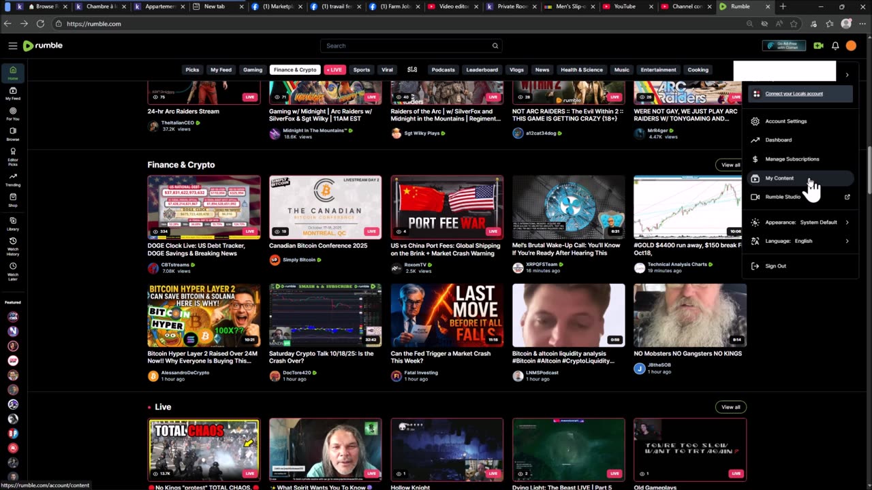Image resolution: width=872 pixels, height=490 pixels.
Task: Open For You in the left sidebar
Action: [x=12, y=114]
